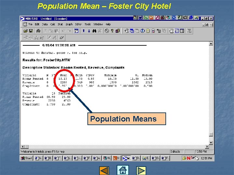
Task: Click the Show Related Documents icon
Action: [159, 31]
